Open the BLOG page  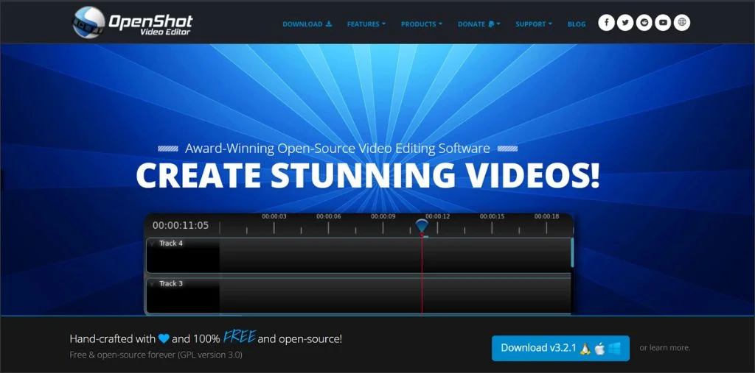[577, 24]
